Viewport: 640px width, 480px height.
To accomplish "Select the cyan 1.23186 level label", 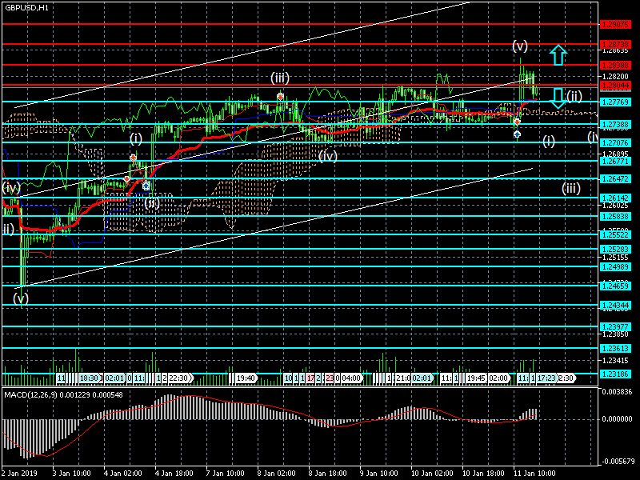I will tap(615, 374).
